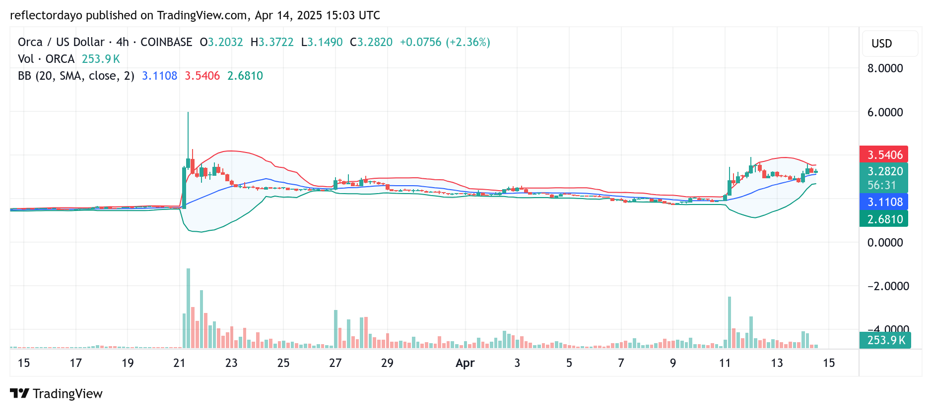The height and width of the screenshot is (411, 932).
Task: Click the countdown timer '56:31' tag
Action: coord(882,185)
